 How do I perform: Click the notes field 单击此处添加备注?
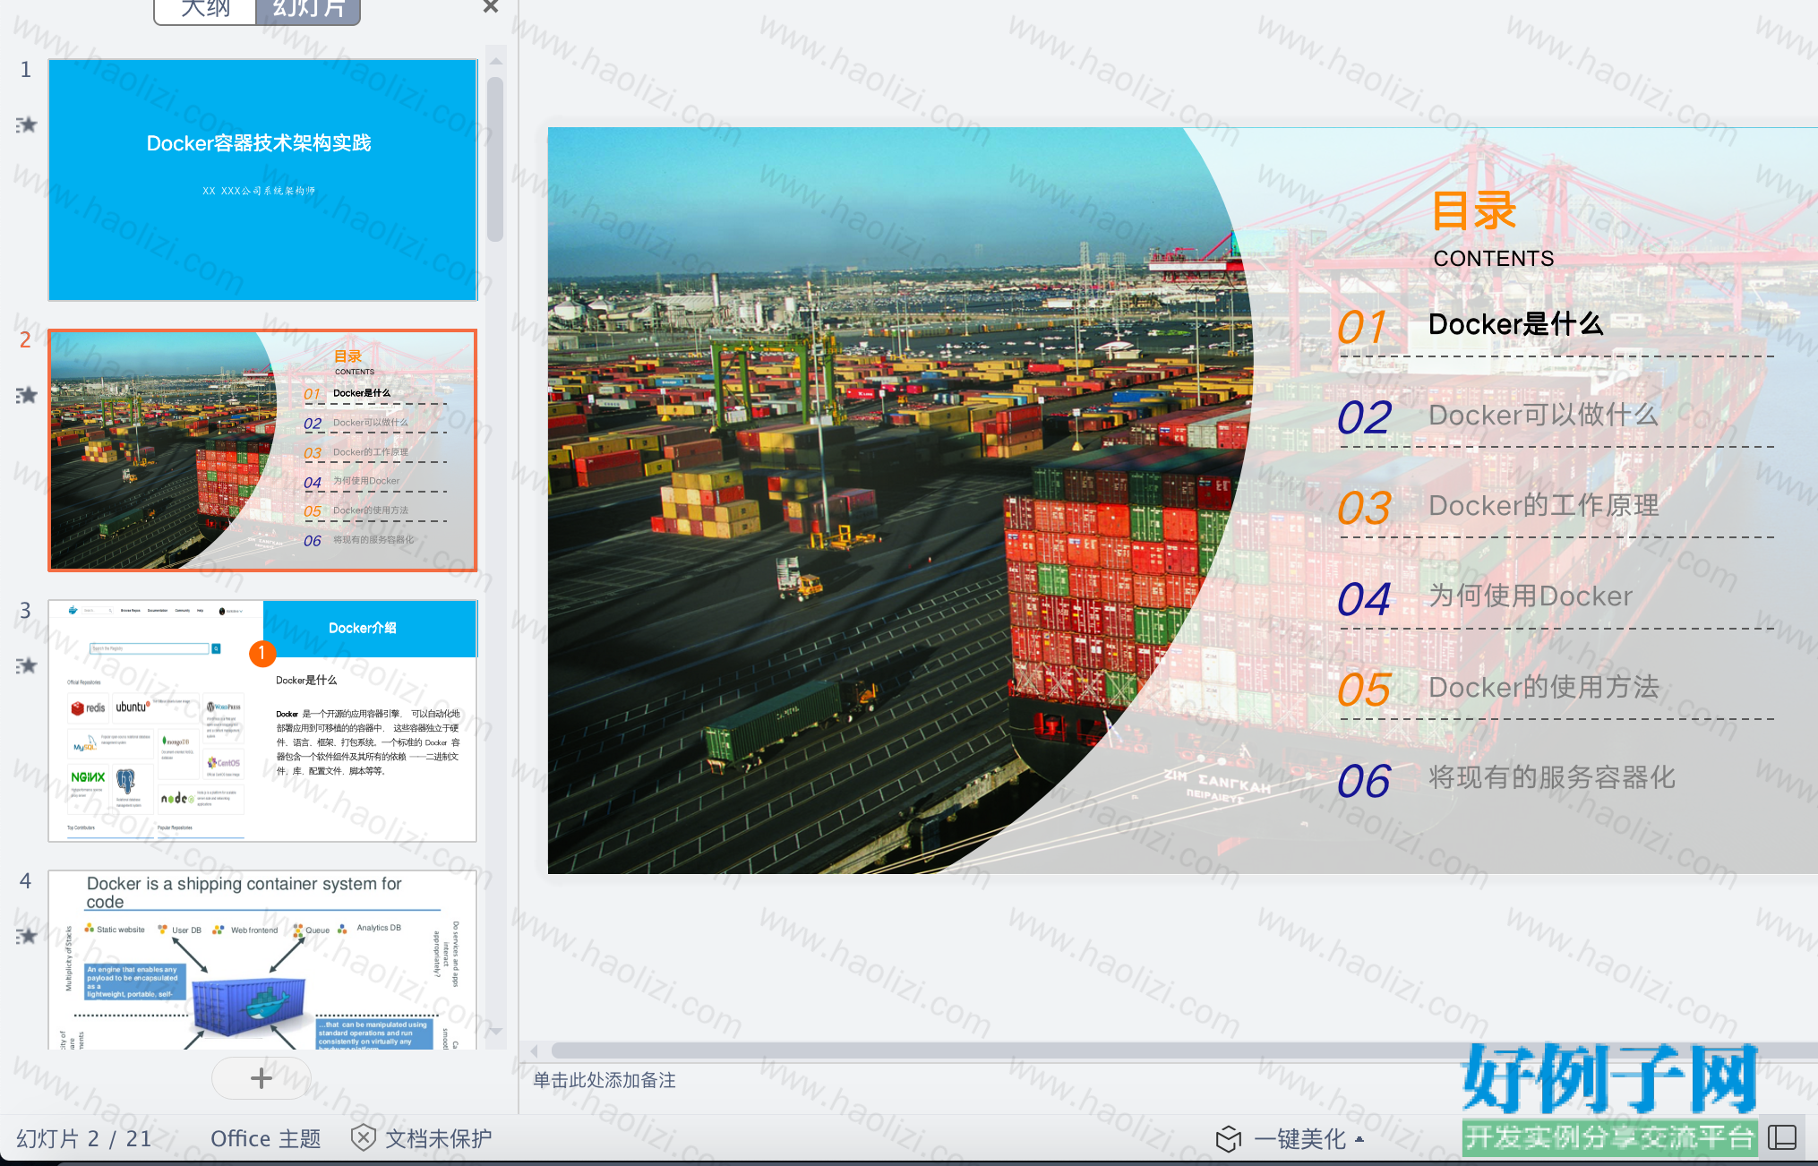pos(605,1081)
